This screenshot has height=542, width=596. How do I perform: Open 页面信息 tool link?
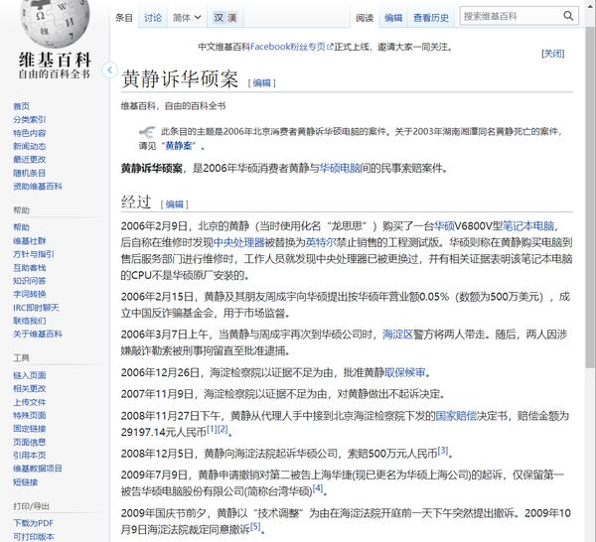tap(29, 442)
